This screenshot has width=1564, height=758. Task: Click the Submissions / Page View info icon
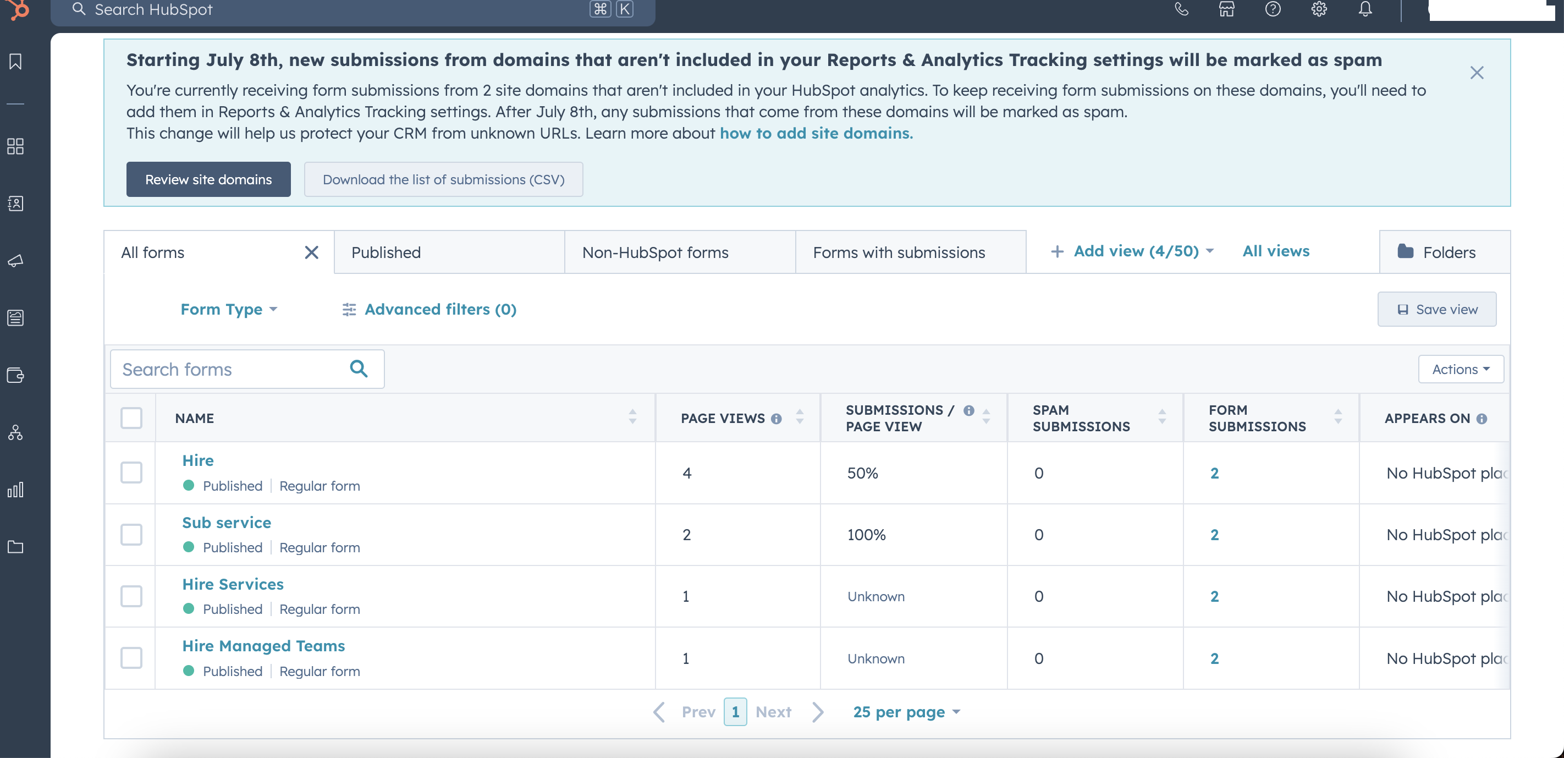click(969, 410)
